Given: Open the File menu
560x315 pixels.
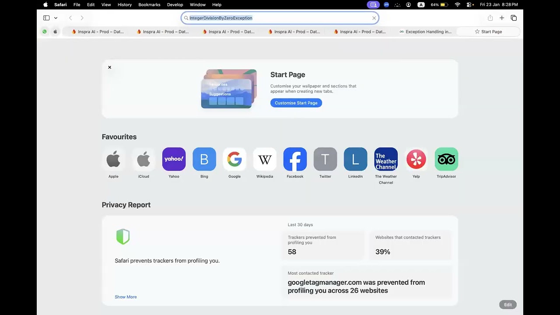Looking at the screenshot, I should click(x=77, y=5).
